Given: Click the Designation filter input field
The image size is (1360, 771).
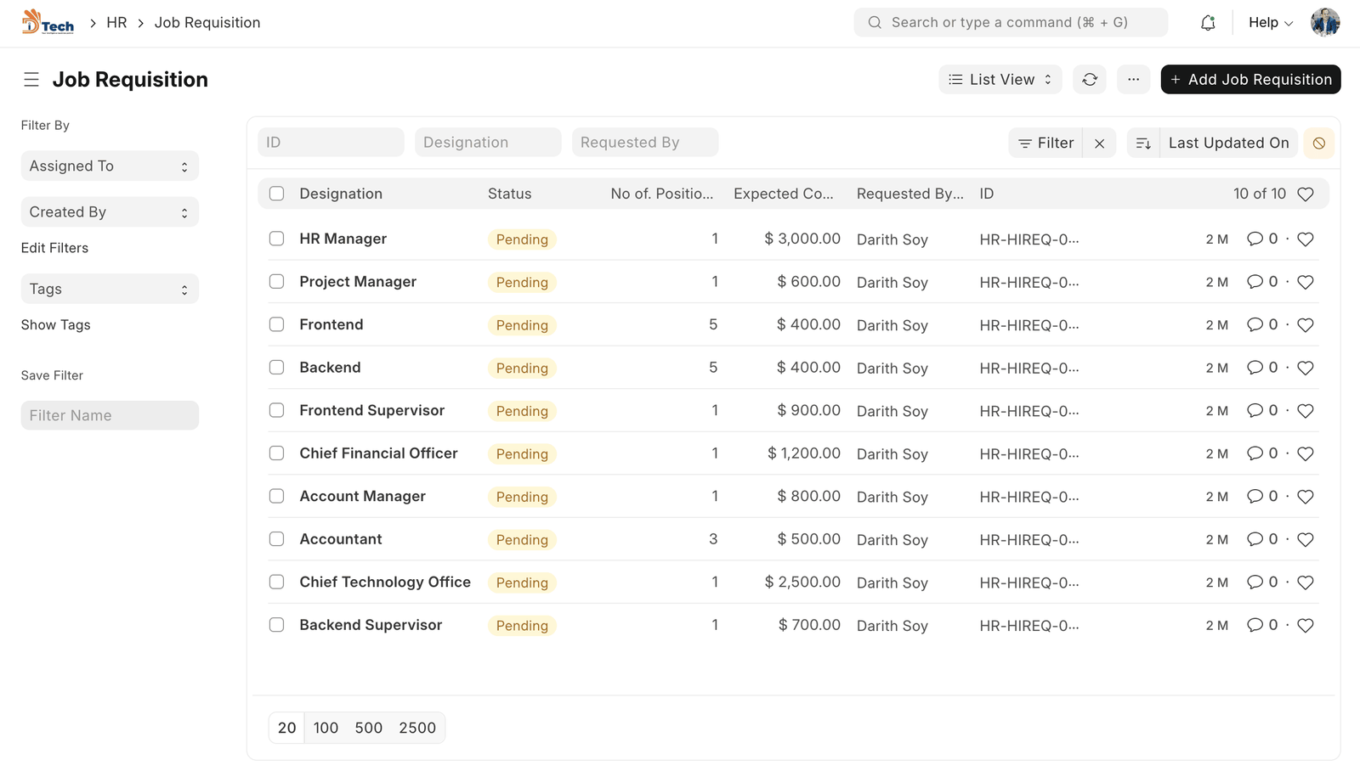Looking at the screenshot, I should pyautogui.click(x=488, y=143).
